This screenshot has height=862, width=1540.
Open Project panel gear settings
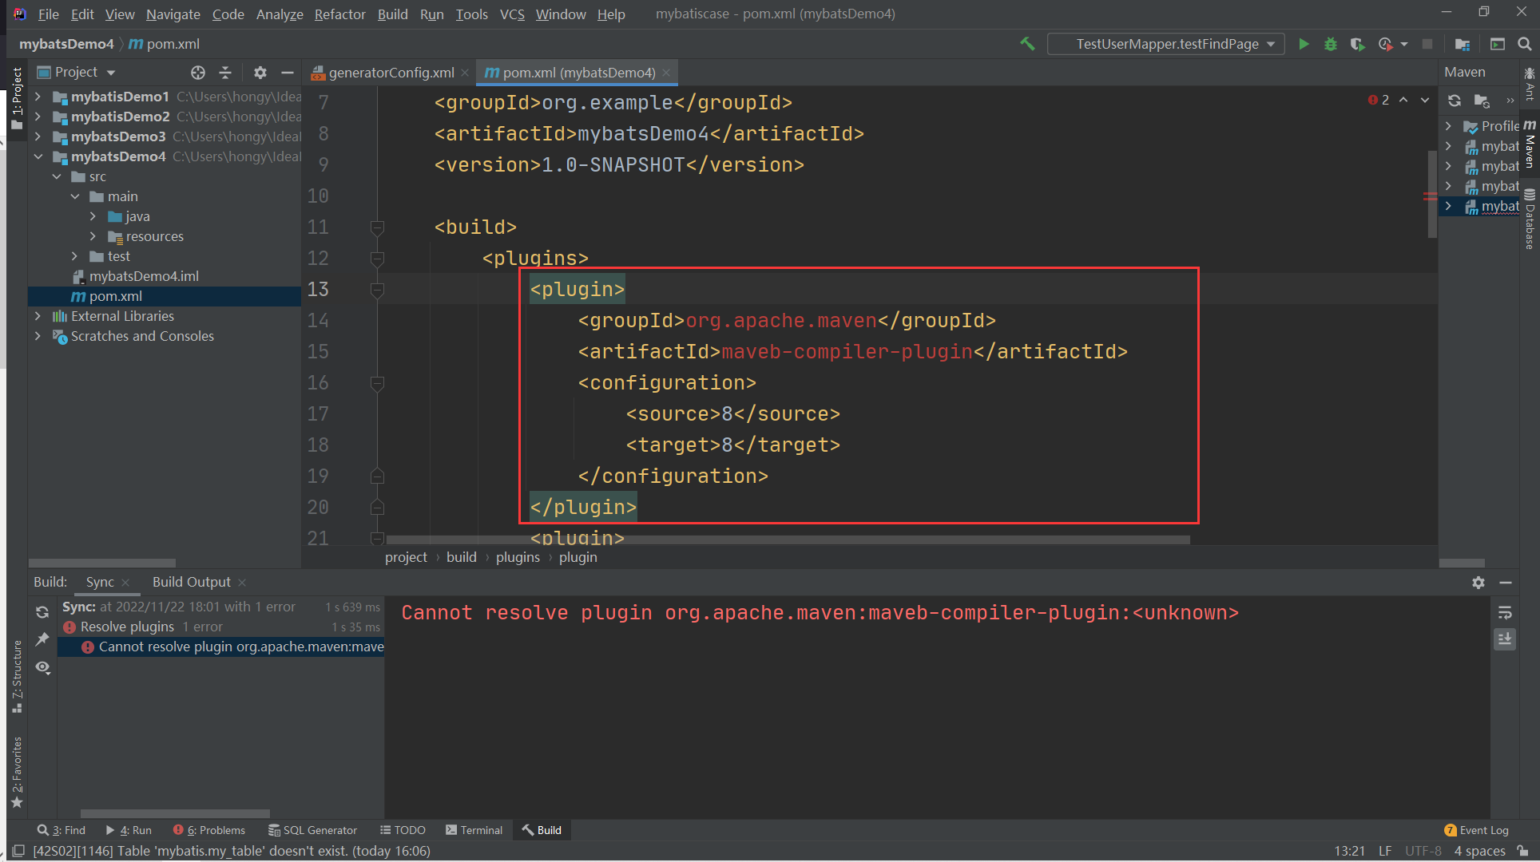(x=260, y=73)
